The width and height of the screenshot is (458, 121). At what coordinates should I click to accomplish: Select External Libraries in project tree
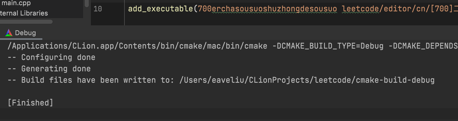(24, 13)
